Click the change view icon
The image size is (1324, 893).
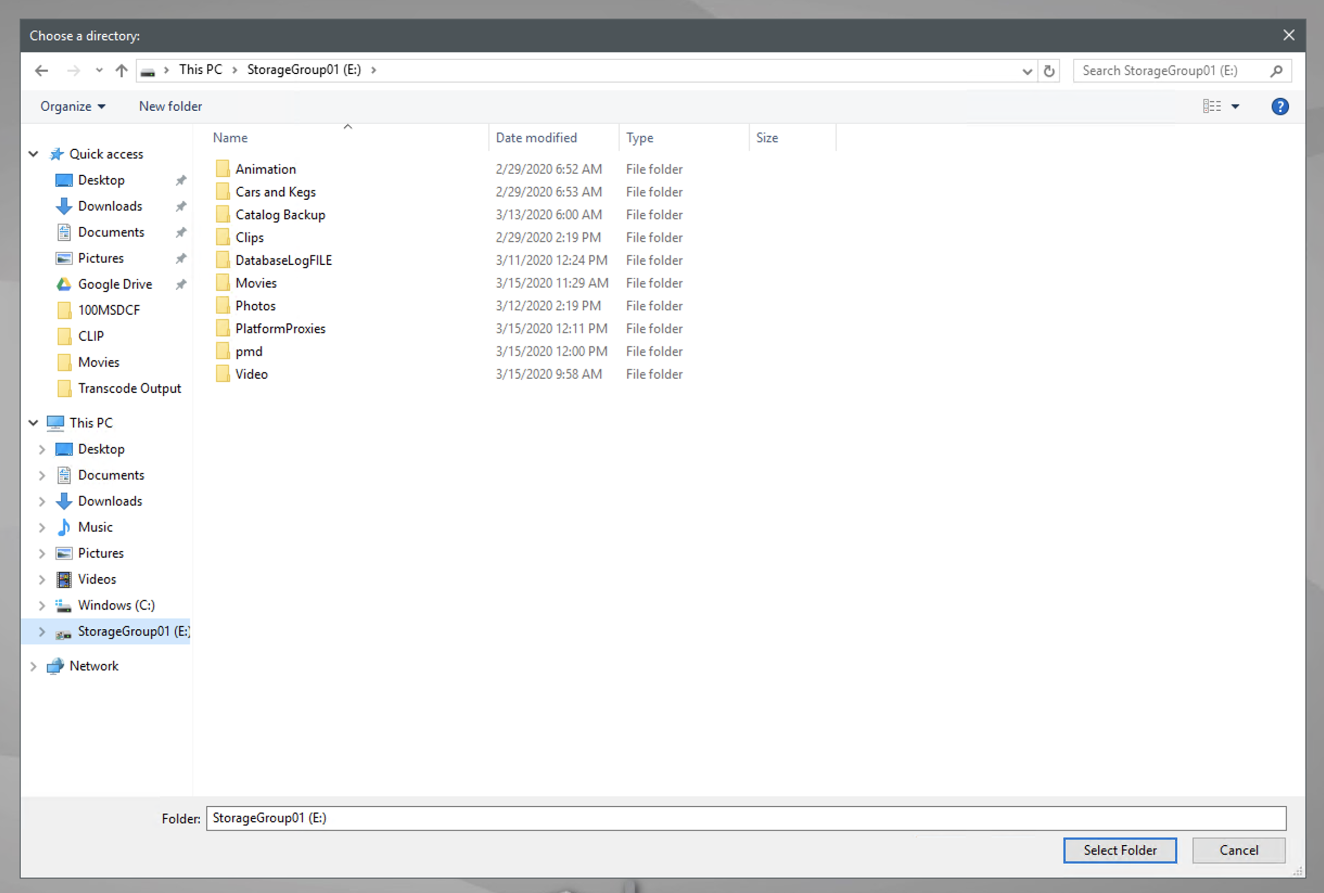(1211, 106)
